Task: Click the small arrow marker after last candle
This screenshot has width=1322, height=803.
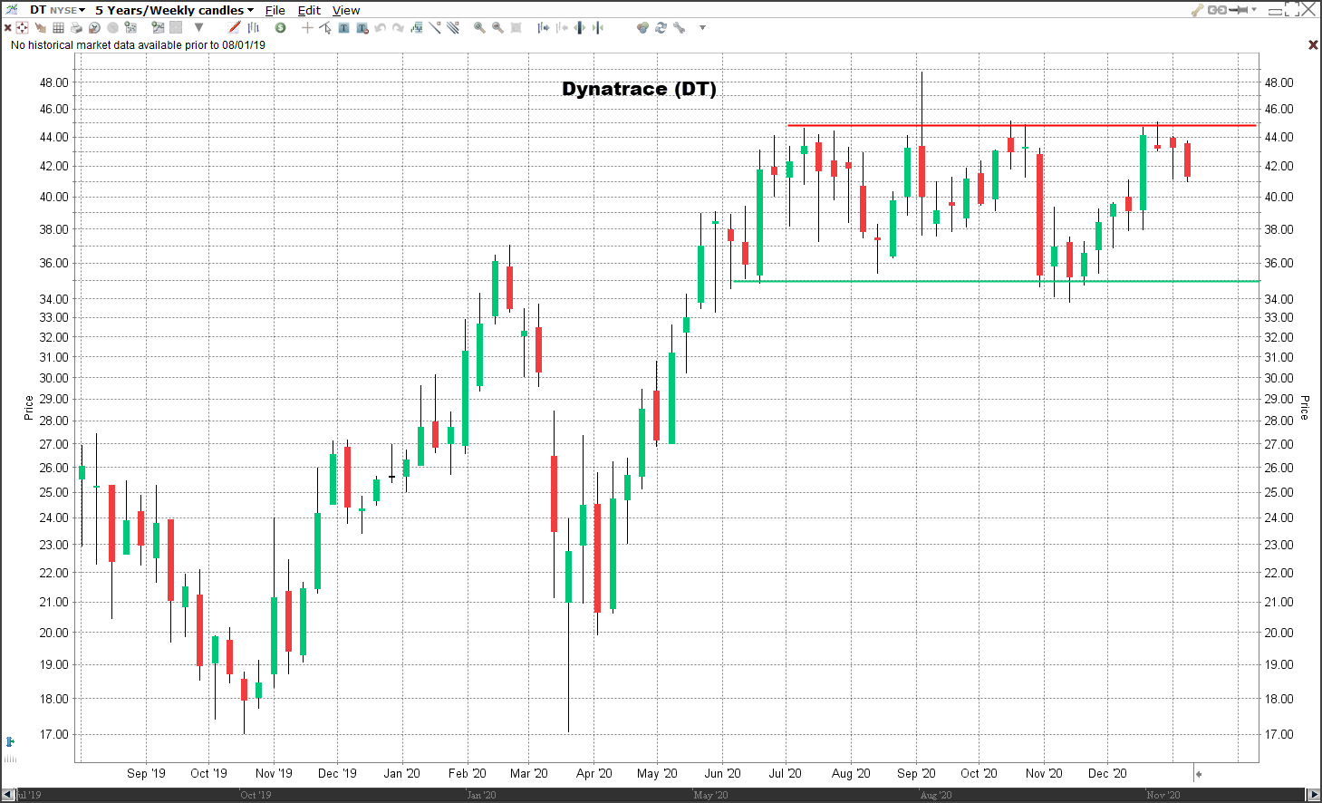Action: pyautogui.click(x=1198, y=774)
